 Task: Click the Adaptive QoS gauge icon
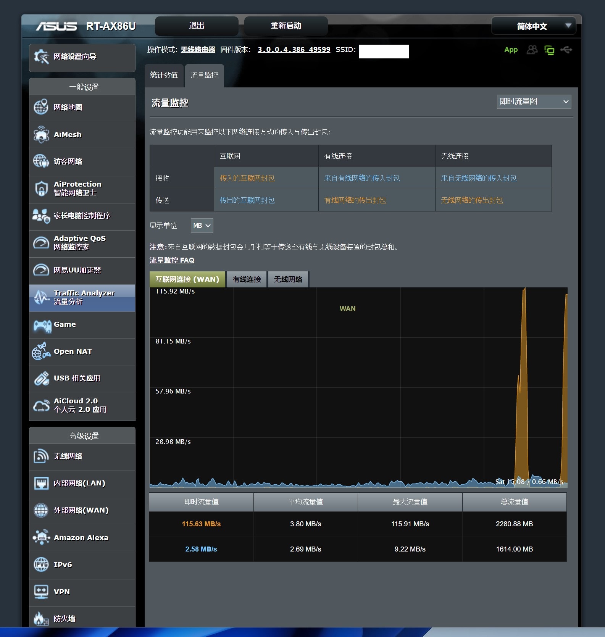[41, 243]
